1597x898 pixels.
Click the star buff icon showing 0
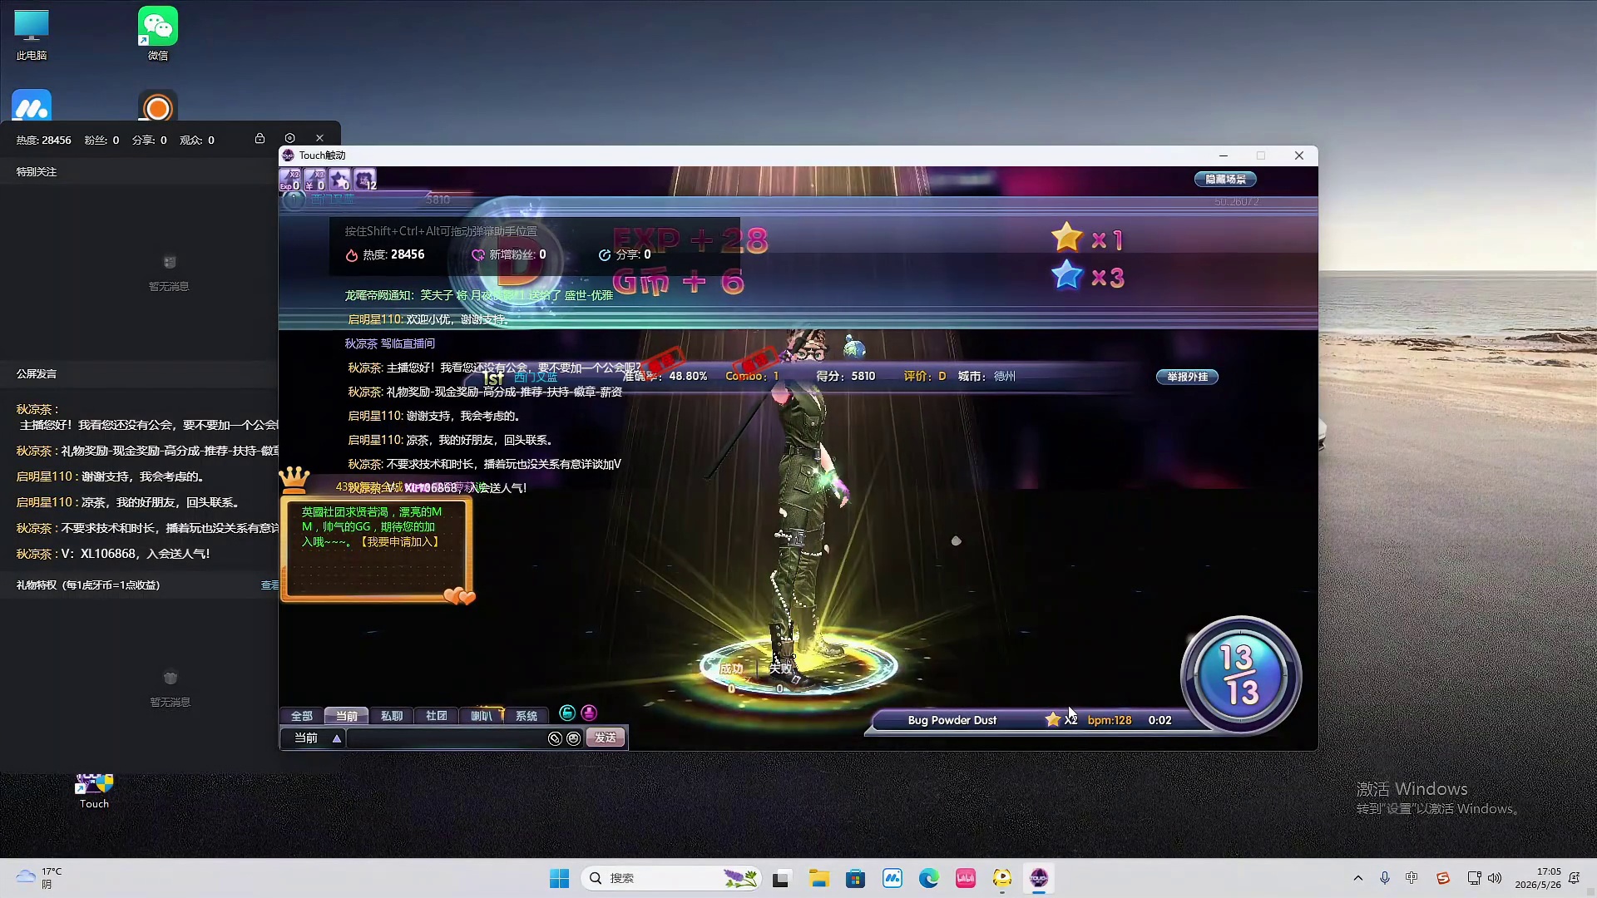[x=339, y=180]
